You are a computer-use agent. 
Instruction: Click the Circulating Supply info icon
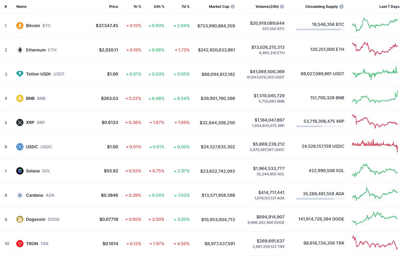(x=342, y=7)
